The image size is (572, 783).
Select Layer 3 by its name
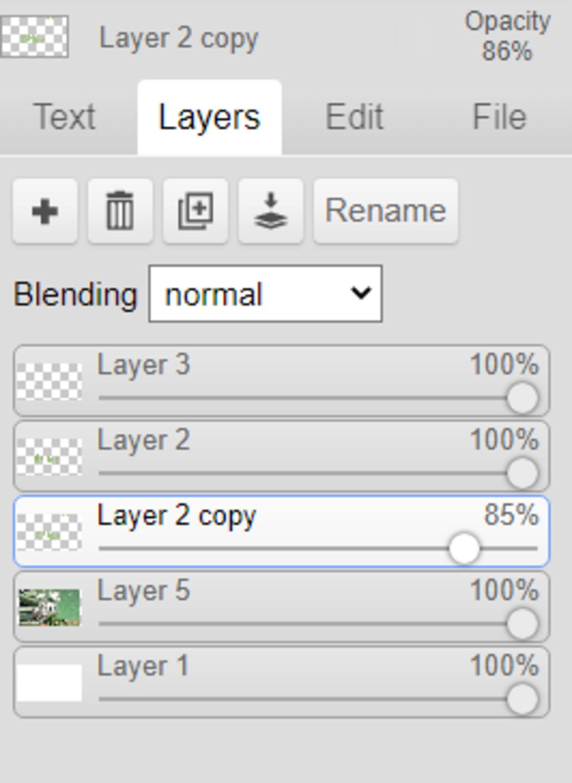[144, 366]
